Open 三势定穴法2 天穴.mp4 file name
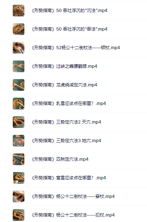The width and height of the screenshot is (147, 222). click(x=67, y=122)
